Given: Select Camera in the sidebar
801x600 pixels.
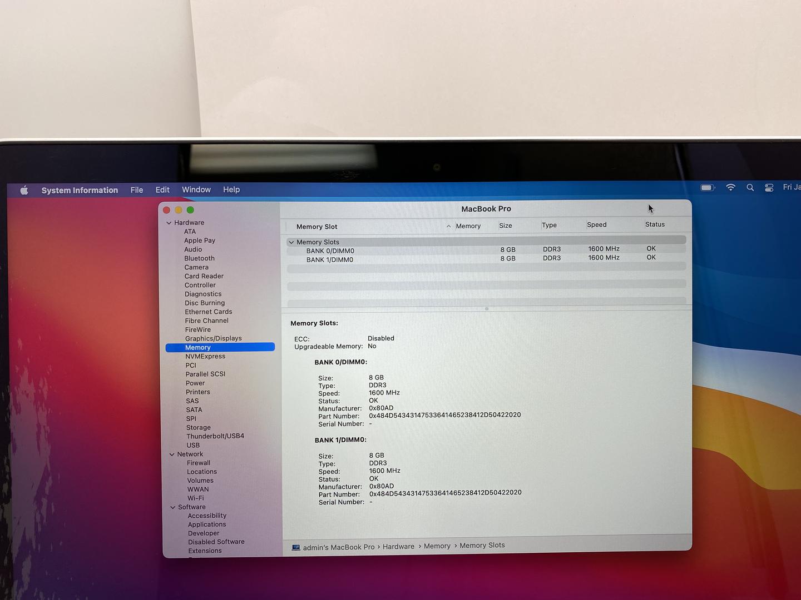Looking at the screenshot, I should click(x=196, y=267).
